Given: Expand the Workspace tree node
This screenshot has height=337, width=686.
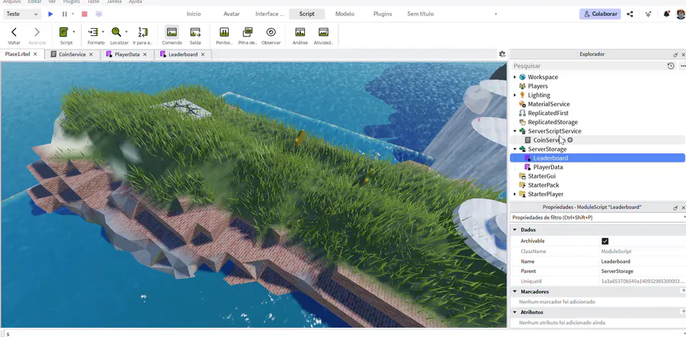Looking at the screenshot, I should click(x=514, y=77).
